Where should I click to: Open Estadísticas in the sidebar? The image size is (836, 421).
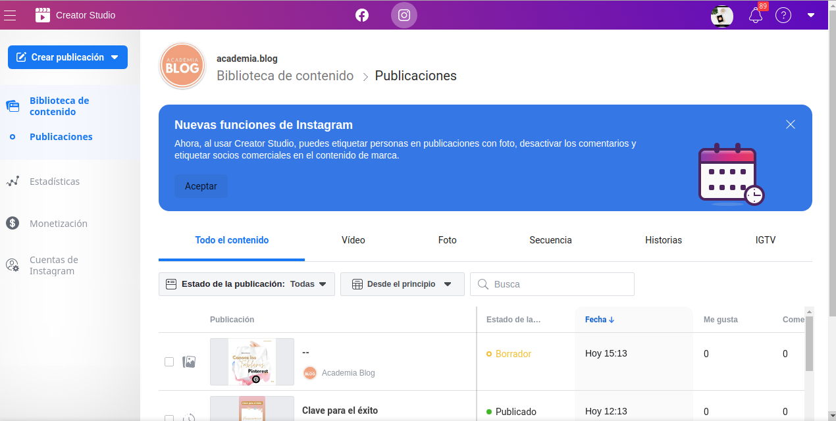[55, 182]
